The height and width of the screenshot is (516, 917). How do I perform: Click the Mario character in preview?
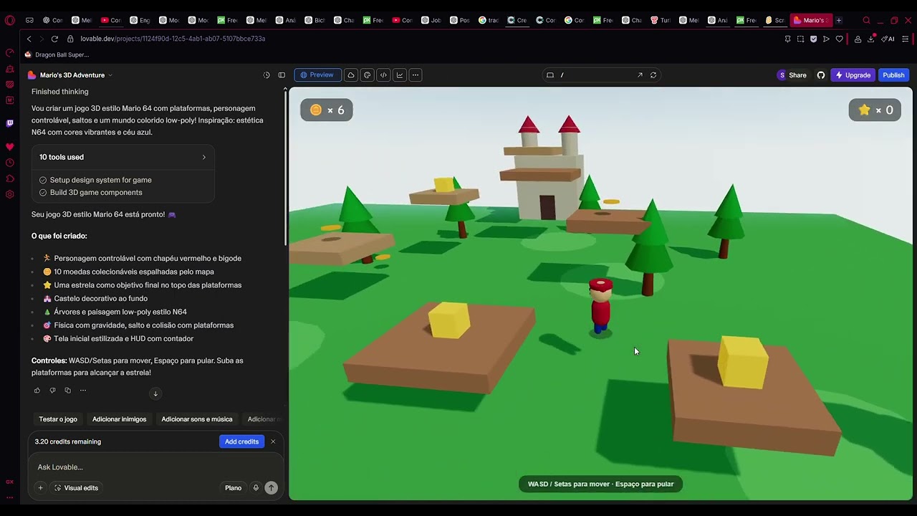pyautogui.click(x=600, y=307)
